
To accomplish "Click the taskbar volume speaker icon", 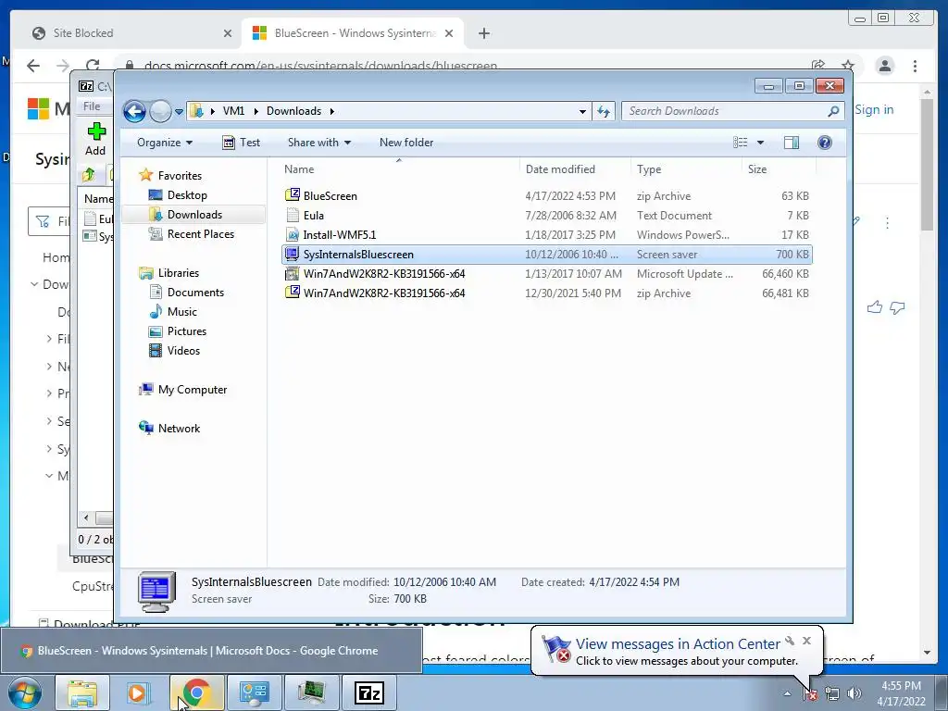I will pos(854,693).
